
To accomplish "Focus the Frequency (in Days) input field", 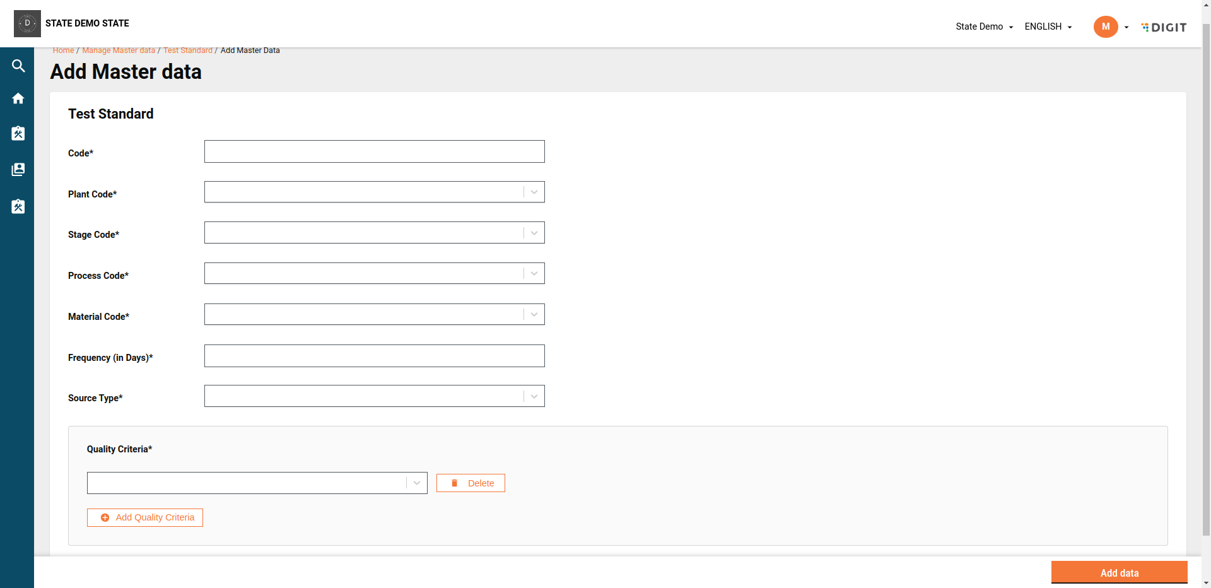I will (374, 356).
